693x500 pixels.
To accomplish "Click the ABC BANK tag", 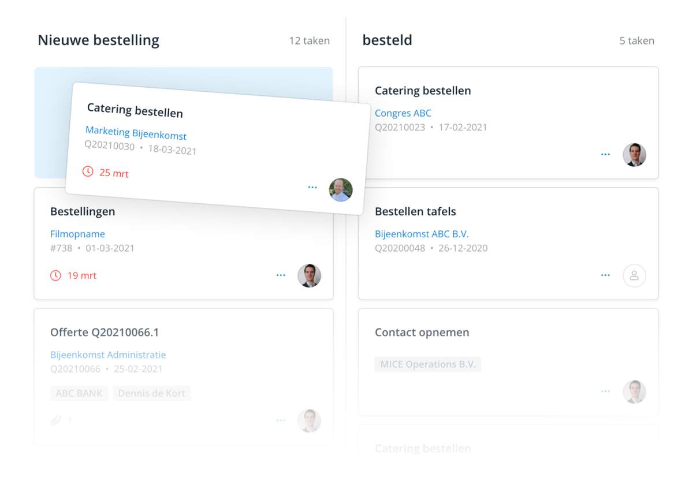I will pos(79,393).
